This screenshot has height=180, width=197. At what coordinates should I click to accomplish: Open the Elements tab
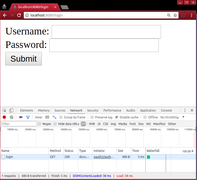coord(27,111)
